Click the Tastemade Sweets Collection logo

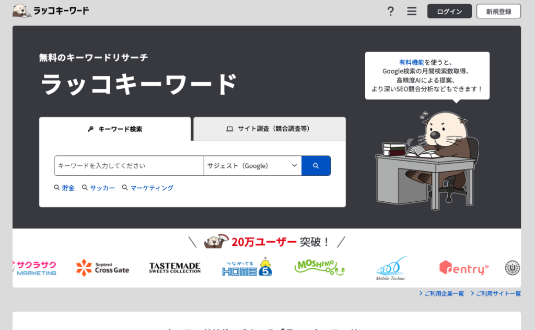tap(175, 268)
